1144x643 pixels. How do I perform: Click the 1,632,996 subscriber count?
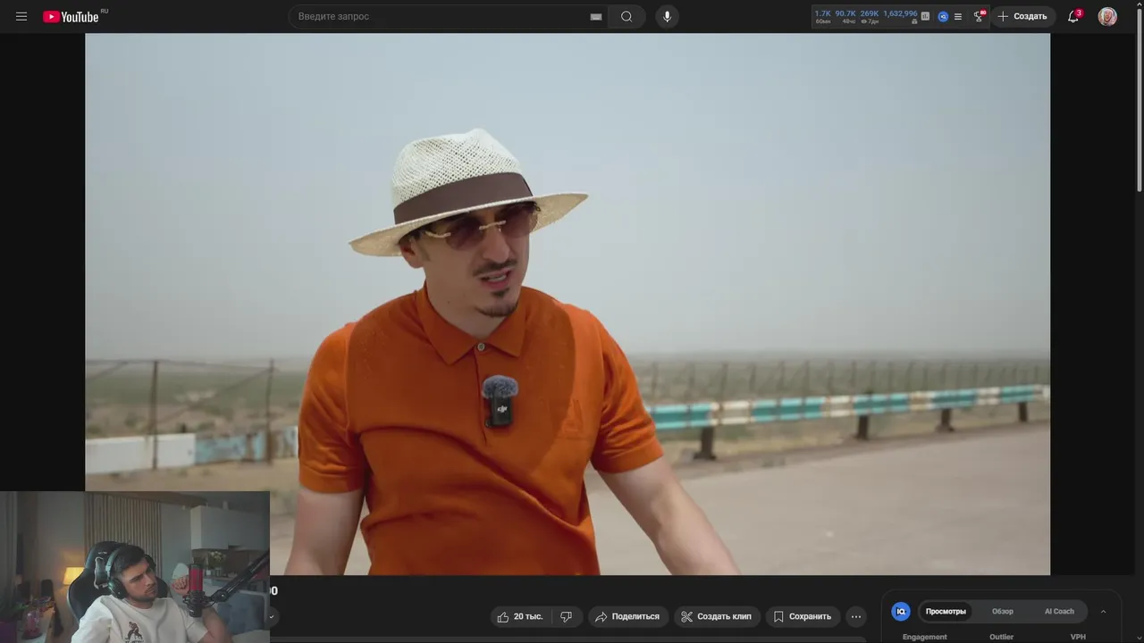click(x=900, y=16)
